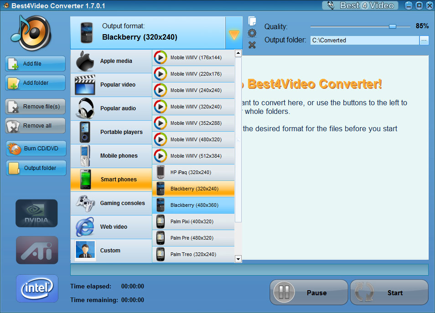Image resolution: width=435 pixels, height=313 pixels.
Task: Open the Custom category
Action: point(111,251)
